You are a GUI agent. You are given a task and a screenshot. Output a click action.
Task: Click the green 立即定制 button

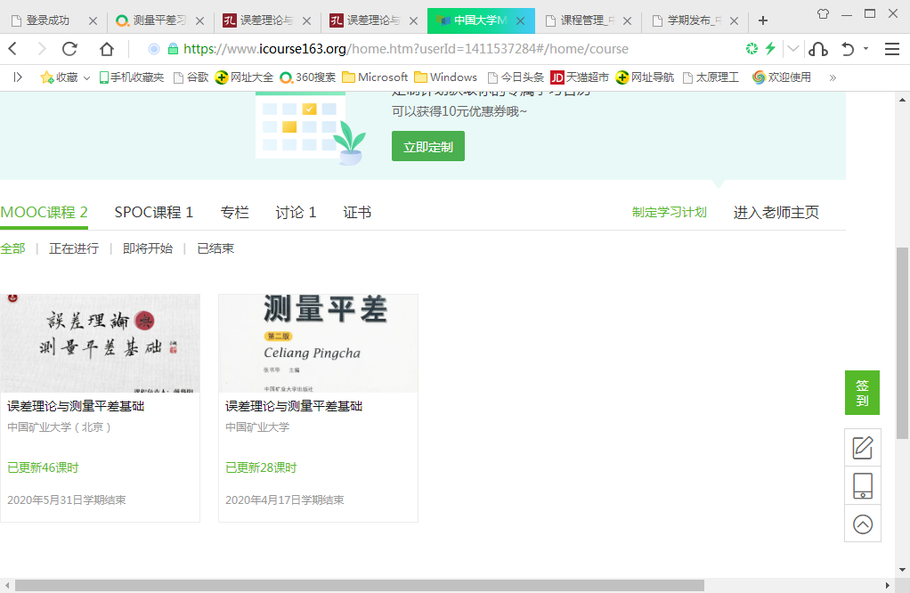pyautogui.click(x=427, y=147)
